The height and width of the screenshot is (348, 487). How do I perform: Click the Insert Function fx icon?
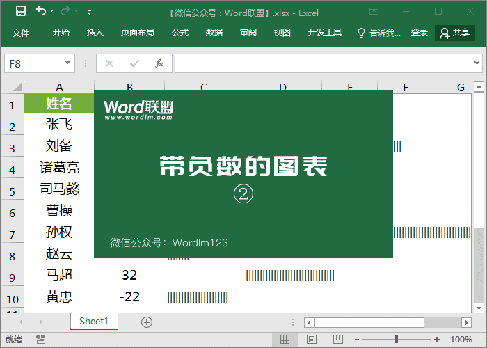click(159, 63)
